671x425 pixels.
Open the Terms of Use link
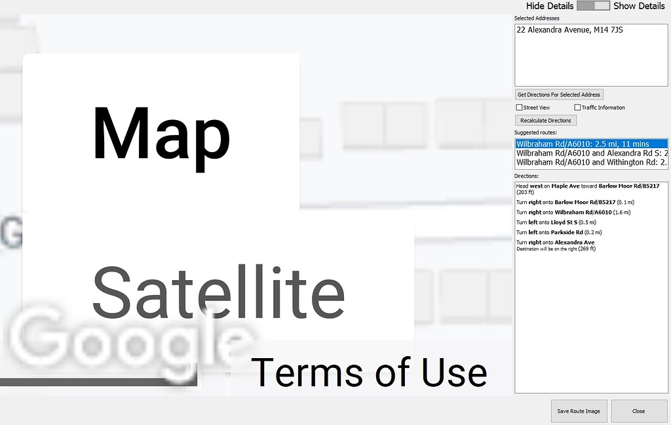click(x=371, y=372)
